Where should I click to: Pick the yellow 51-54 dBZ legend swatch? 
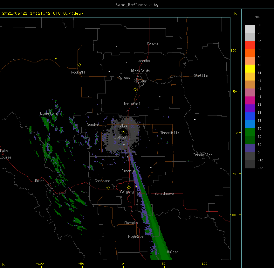pyautogui.click(x=250, y=68)
